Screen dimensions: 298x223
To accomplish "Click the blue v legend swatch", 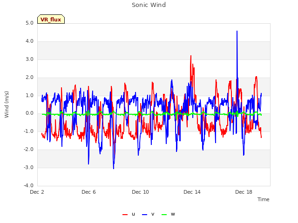I will tap(144, 215).
